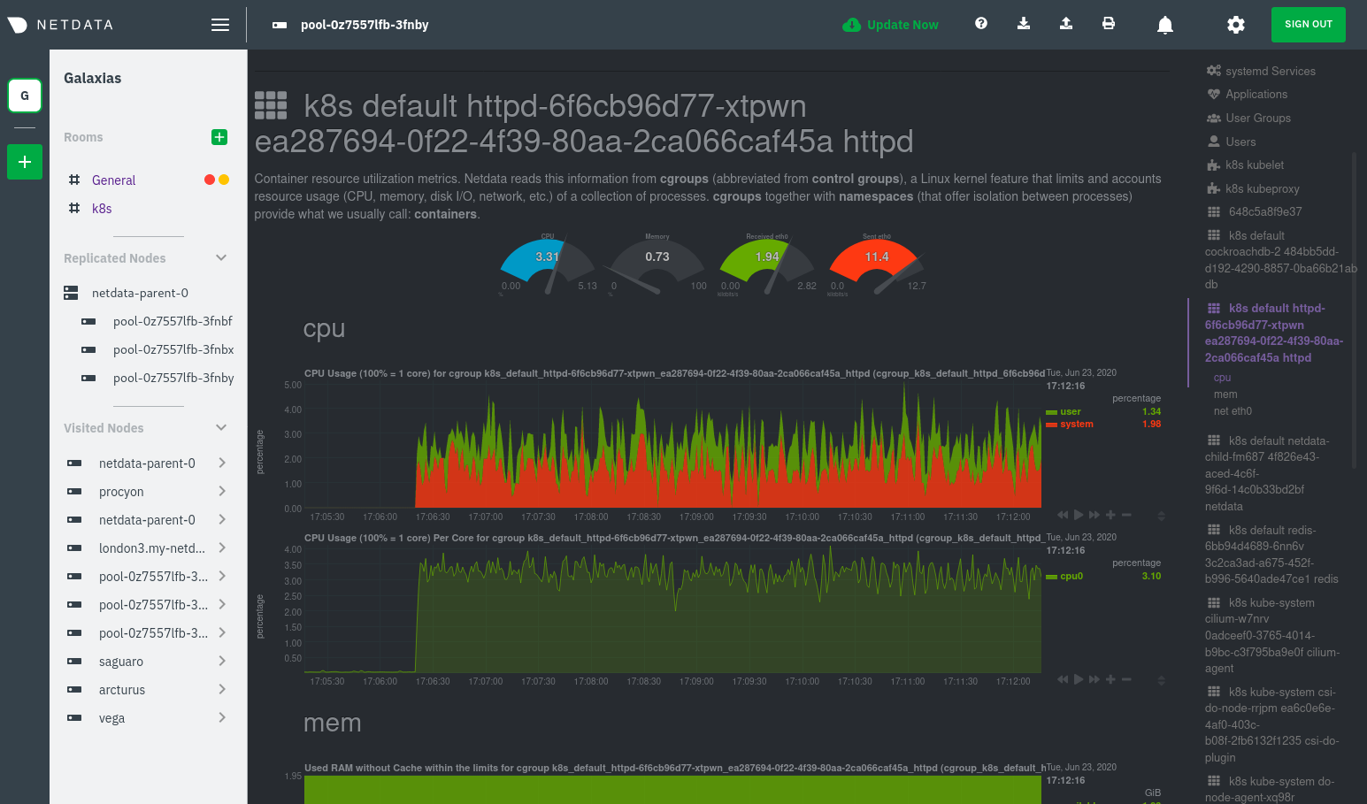The width and height of the screenshot is (1367, 804).
Task: Click the Memory gauge showing 0.73
Action: pos(657,264)
